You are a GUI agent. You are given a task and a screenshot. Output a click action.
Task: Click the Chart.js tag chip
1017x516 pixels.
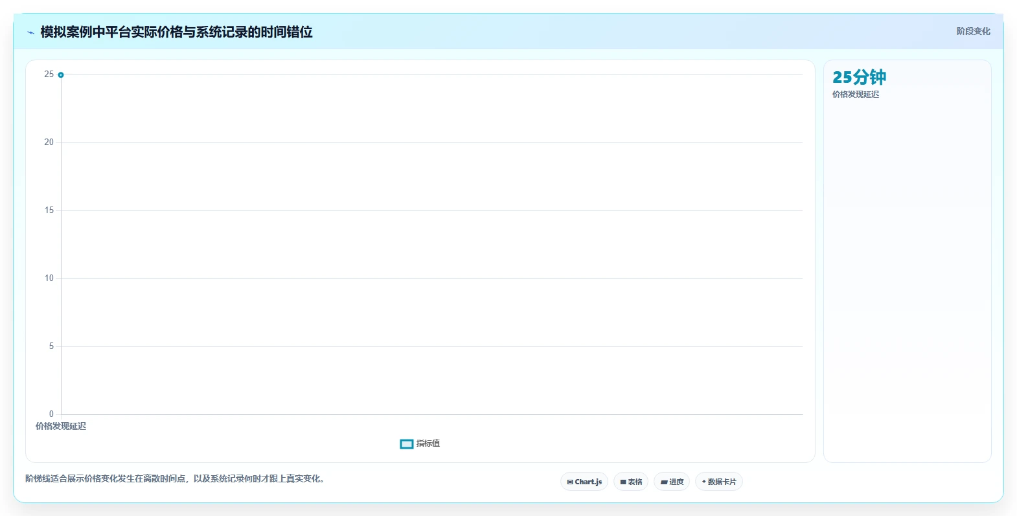(x=584, y=482)
